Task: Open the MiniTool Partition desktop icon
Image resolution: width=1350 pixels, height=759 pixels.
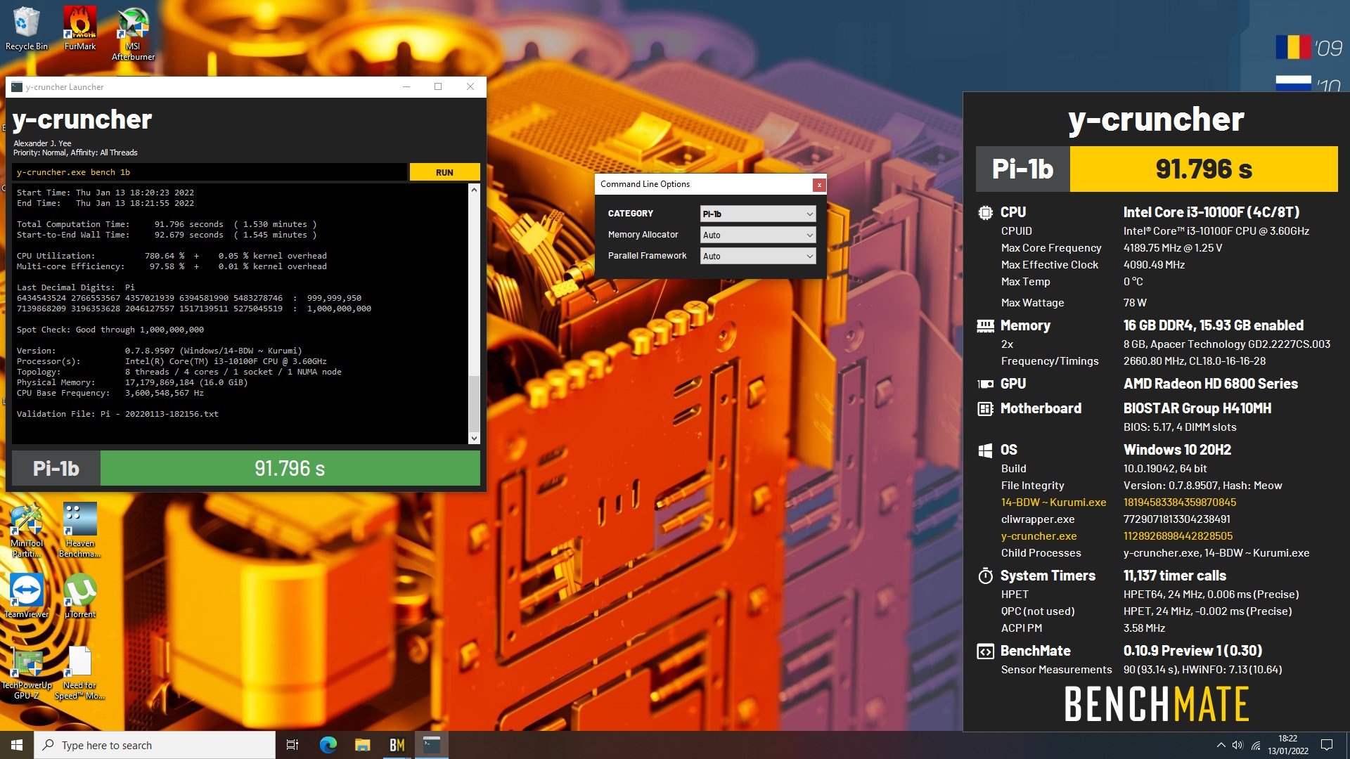Action: point(27,531)
